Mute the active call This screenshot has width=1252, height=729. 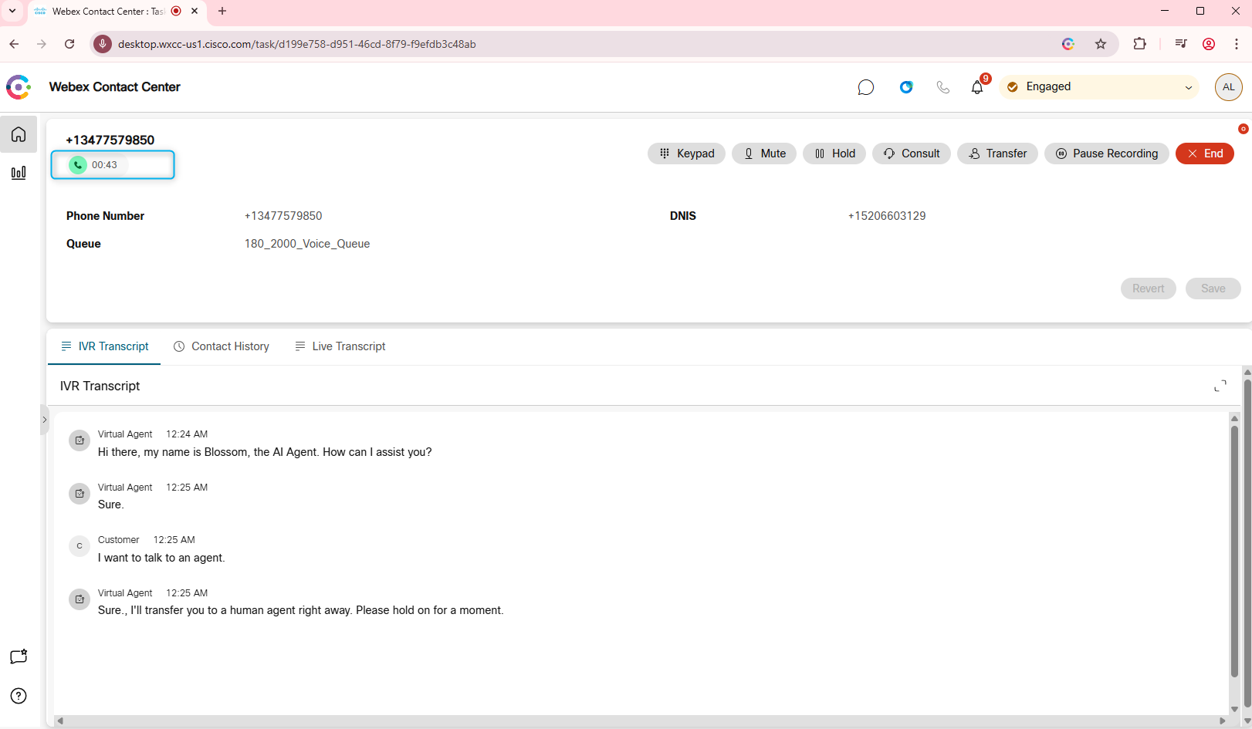point(763,154)
